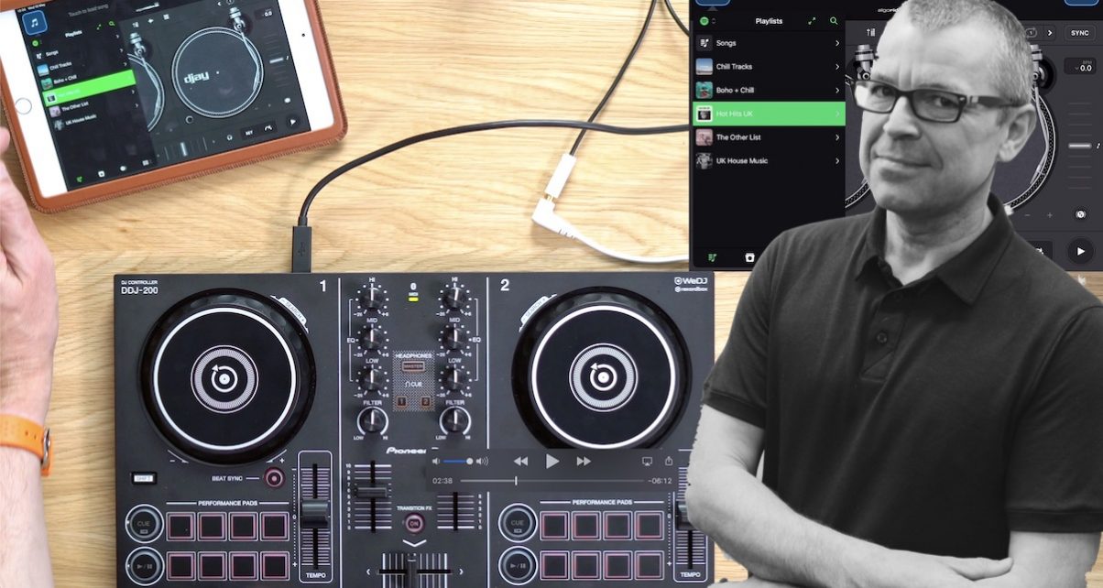The width and height of the screenshot is (1103, 588).
Task: Click the deck 2 FILTER knob
Action: click(x=454, y=420)
